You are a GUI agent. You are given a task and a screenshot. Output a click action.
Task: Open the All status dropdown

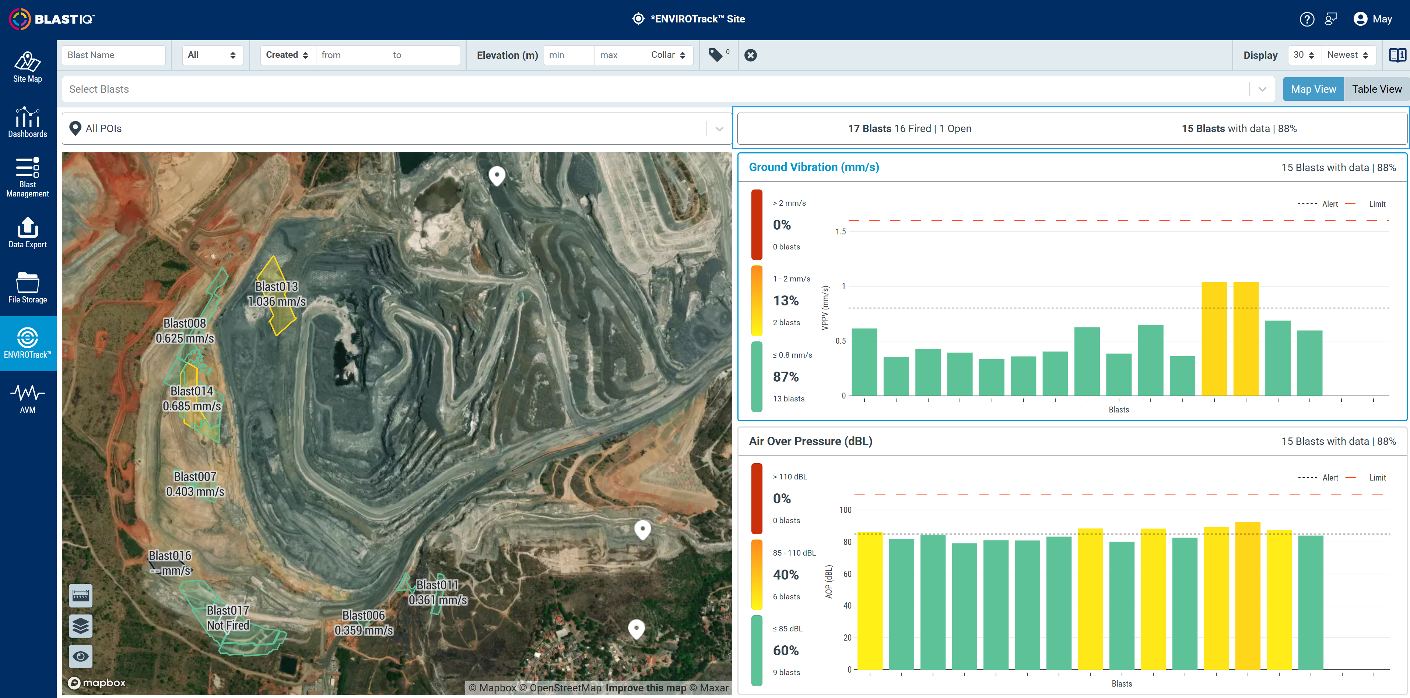[213, 55]
